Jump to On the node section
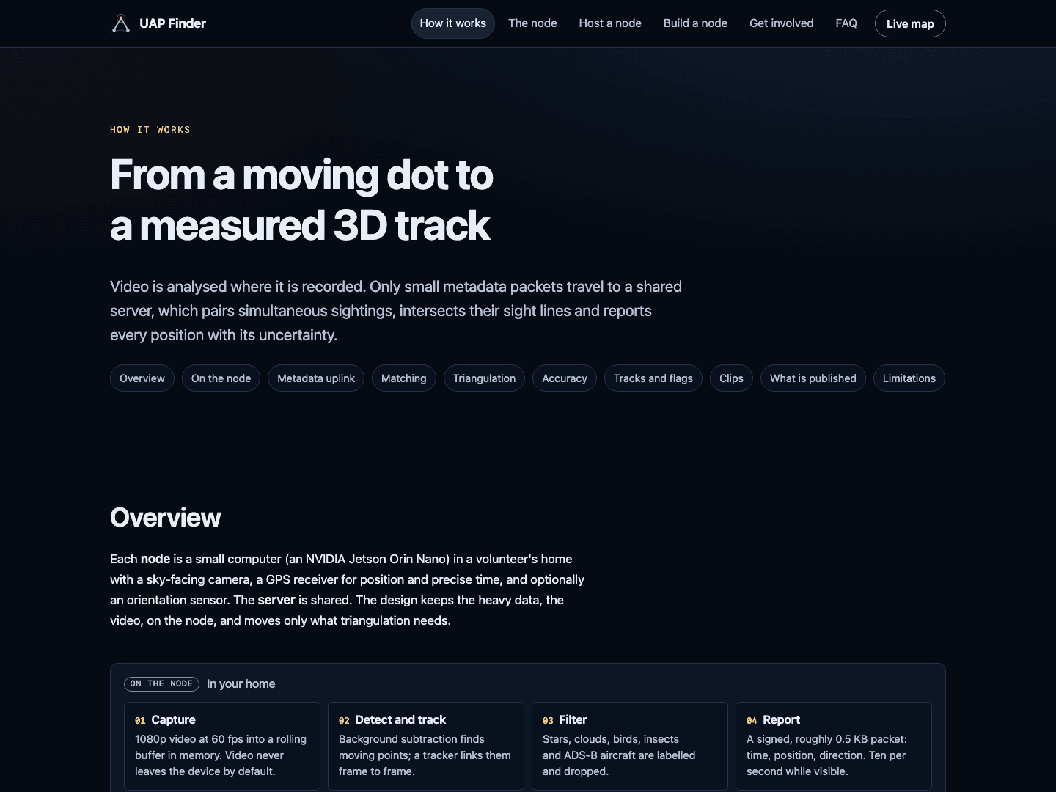Screen dimensions: 1056x792 pos(221,378)
